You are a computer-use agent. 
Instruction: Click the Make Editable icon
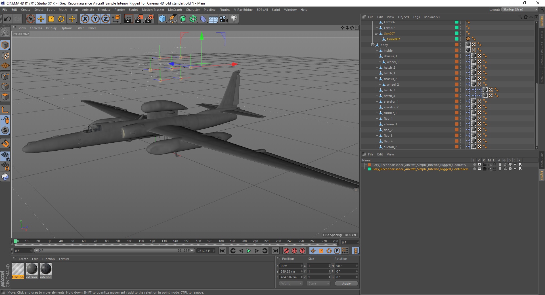(x=5, y=33)
